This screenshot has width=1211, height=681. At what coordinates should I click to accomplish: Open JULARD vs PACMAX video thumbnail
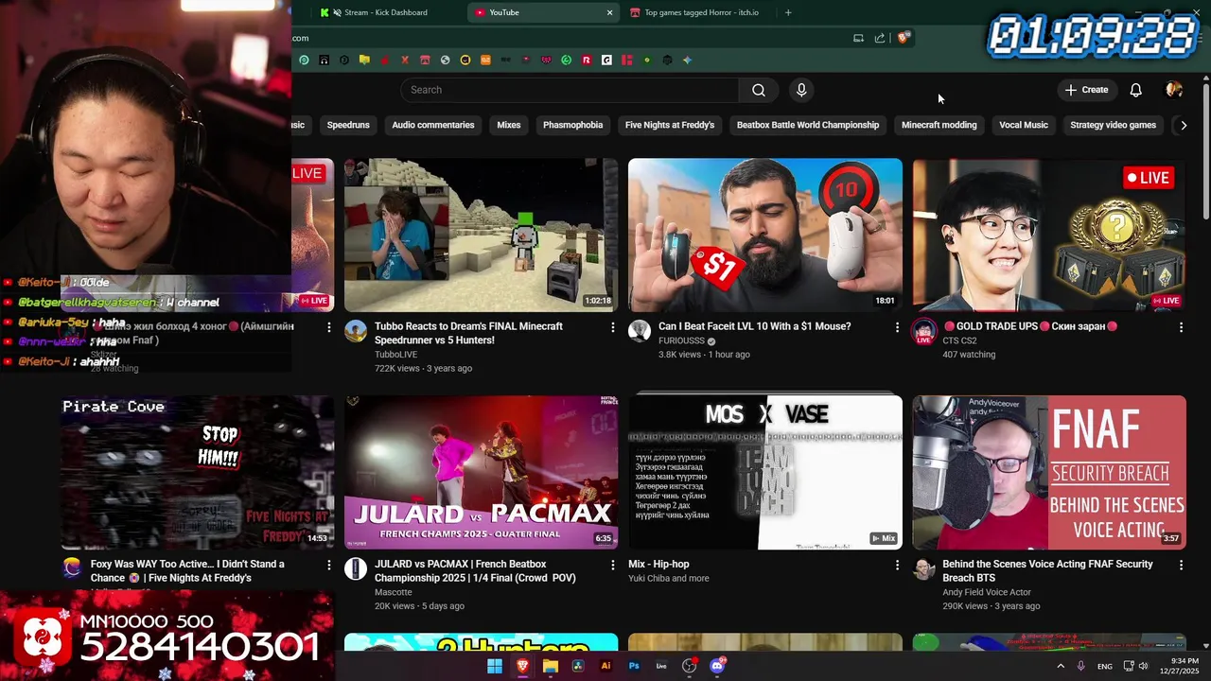(x=481, y=472)
